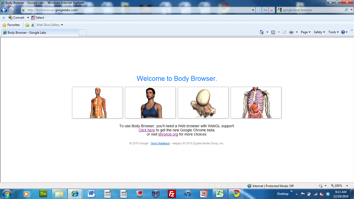Viewport: 354px width, 199px height.
Task: Click the RSS Feeds icon
Action: click(x=273, y=32)
